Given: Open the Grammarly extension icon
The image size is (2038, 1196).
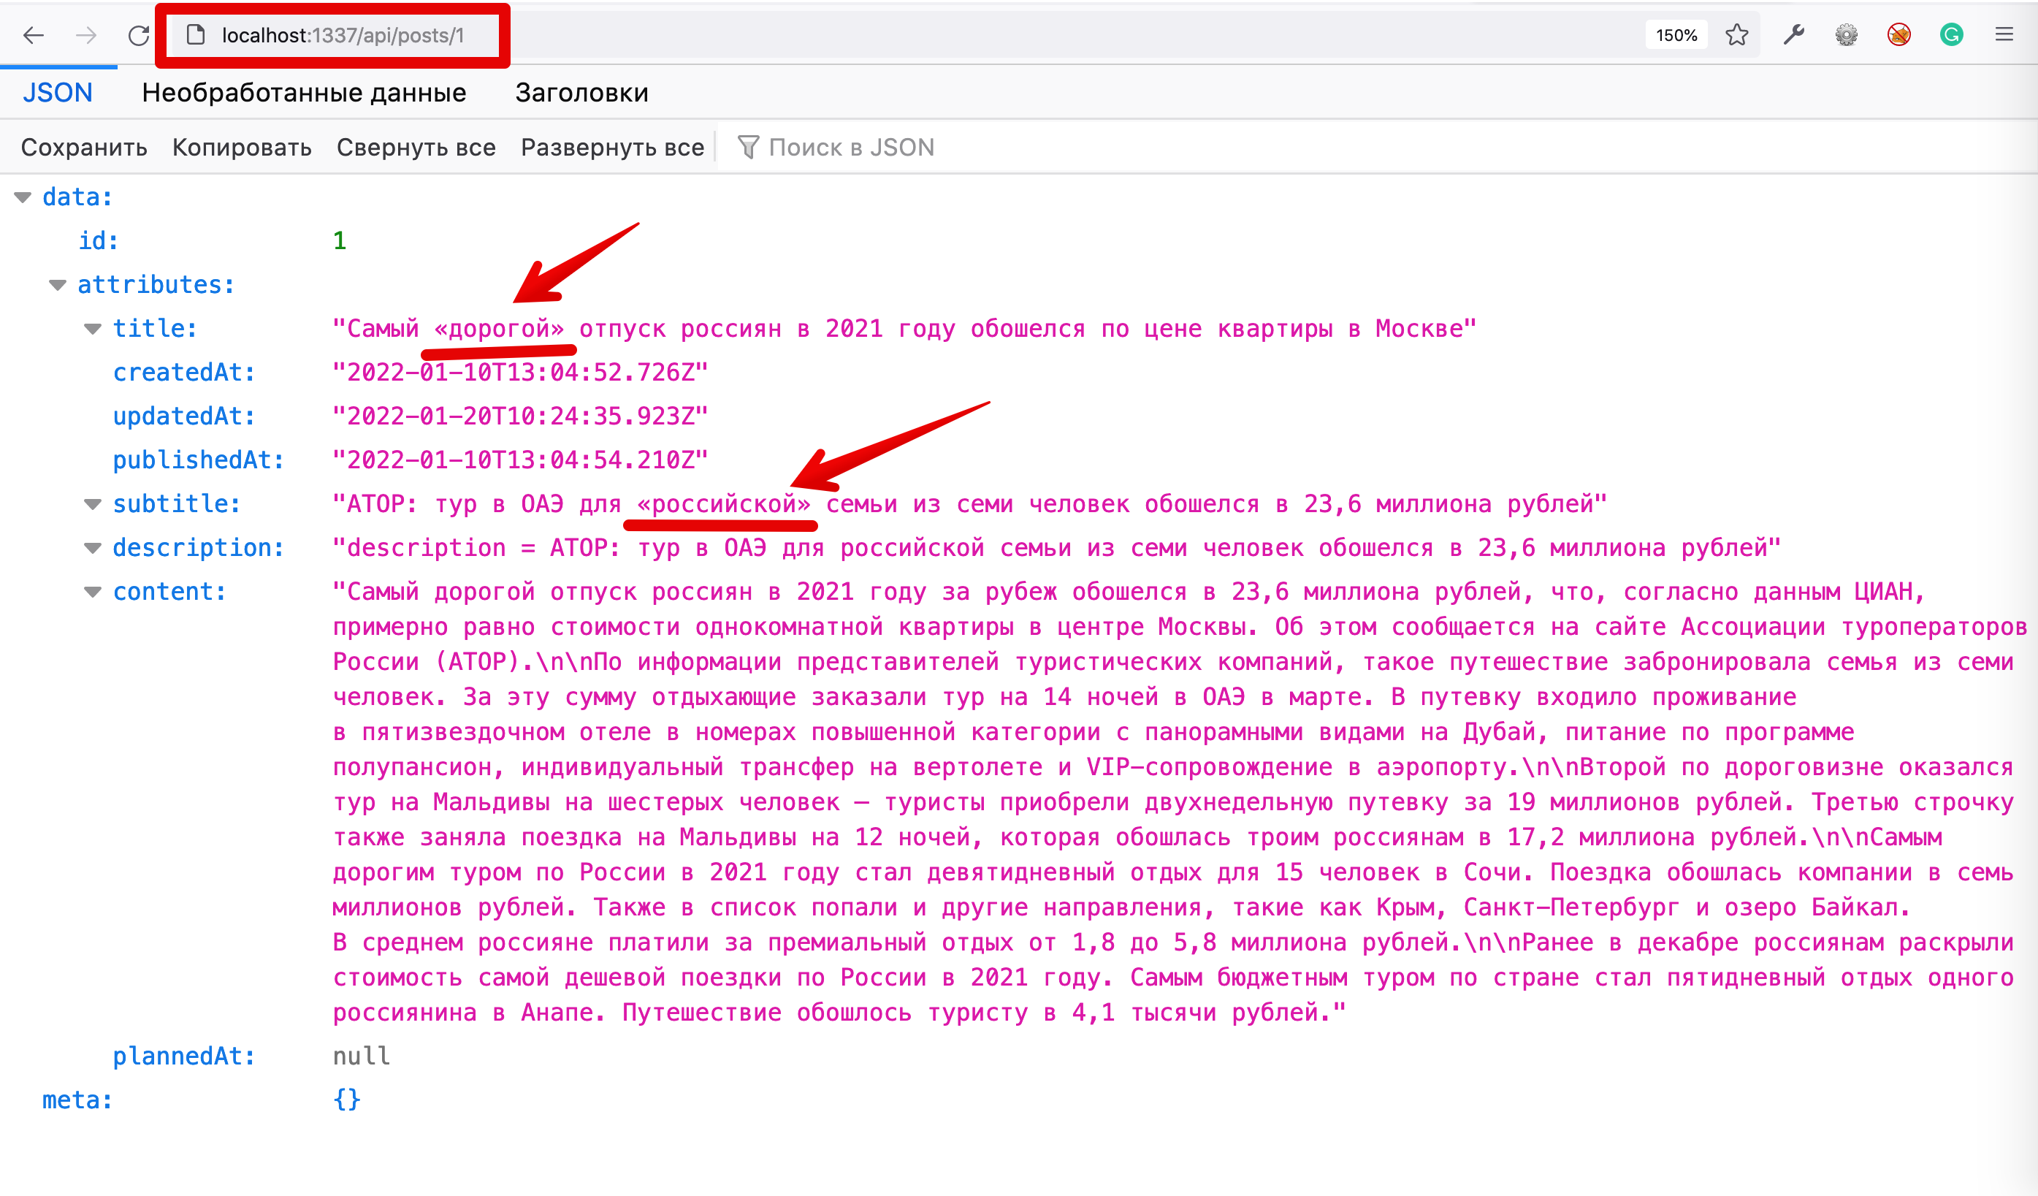Looking at the screenshot, I should [x=1950, y=36].
